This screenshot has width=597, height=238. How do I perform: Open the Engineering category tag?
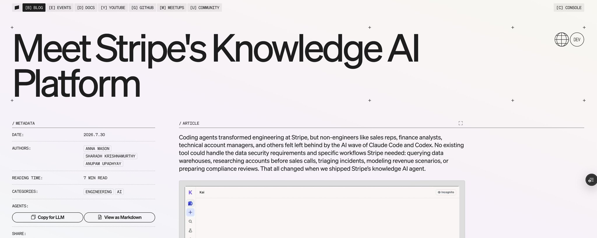99,192
